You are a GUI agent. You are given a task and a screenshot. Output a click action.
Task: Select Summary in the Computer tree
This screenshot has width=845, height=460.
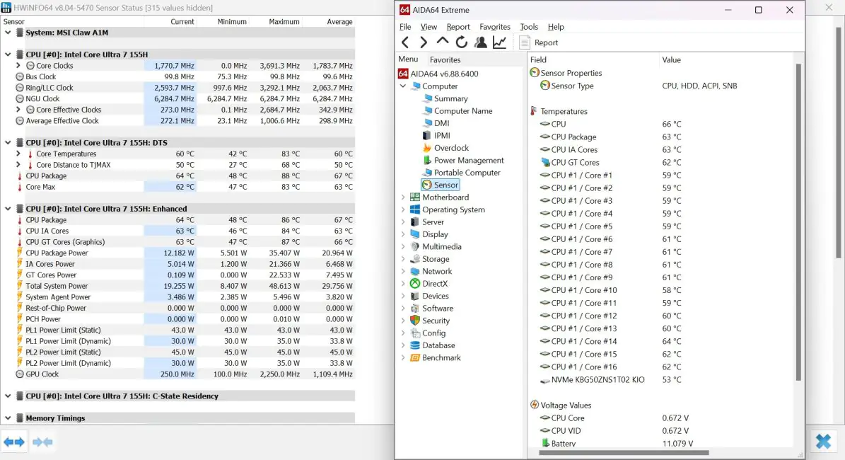450,98
